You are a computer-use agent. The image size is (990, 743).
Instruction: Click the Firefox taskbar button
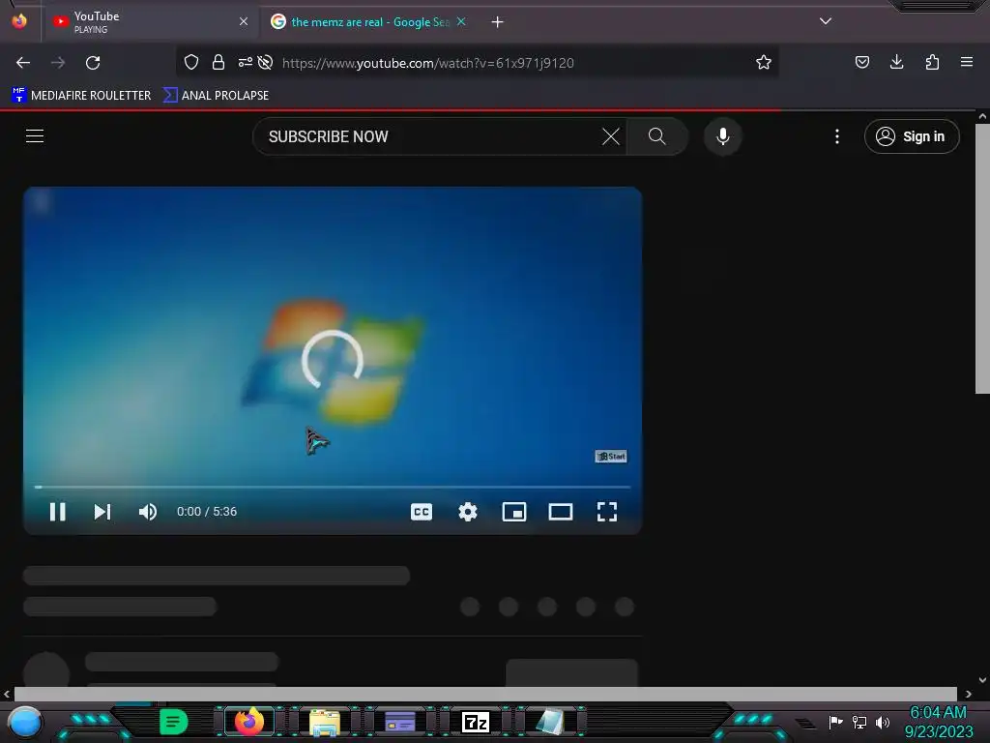(x=249, y=722)
